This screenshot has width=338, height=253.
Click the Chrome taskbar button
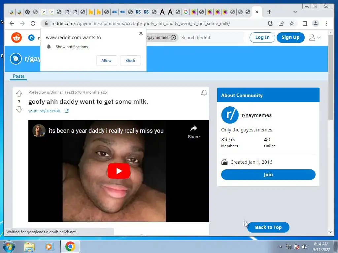[70, 246]
